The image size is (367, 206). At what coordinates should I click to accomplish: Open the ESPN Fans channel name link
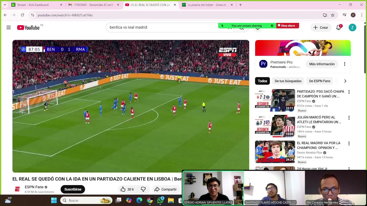pos(34,187)
